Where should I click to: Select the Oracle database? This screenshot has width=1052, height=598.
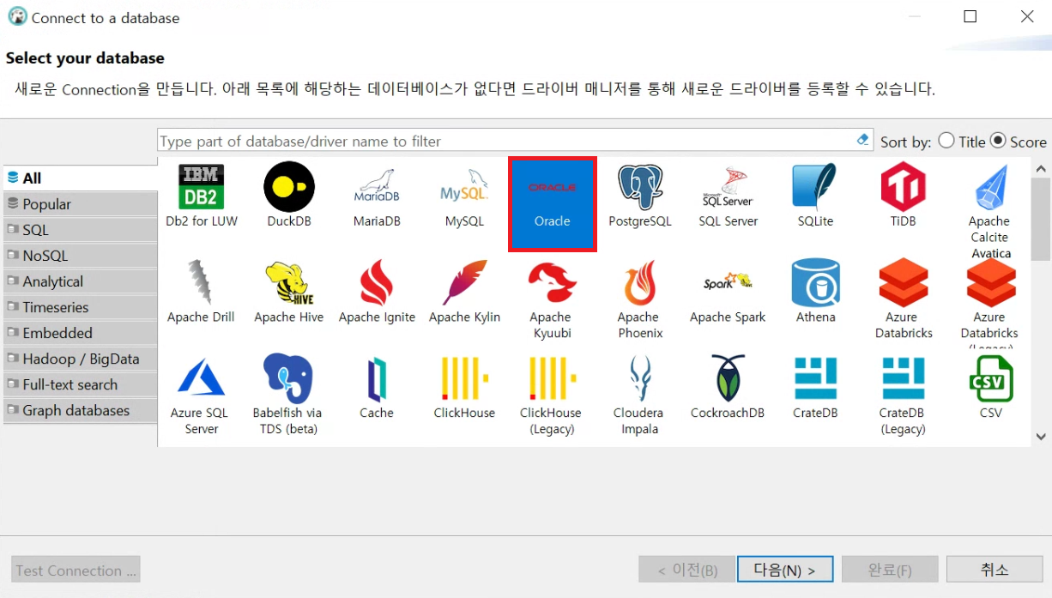pos(552,204)
